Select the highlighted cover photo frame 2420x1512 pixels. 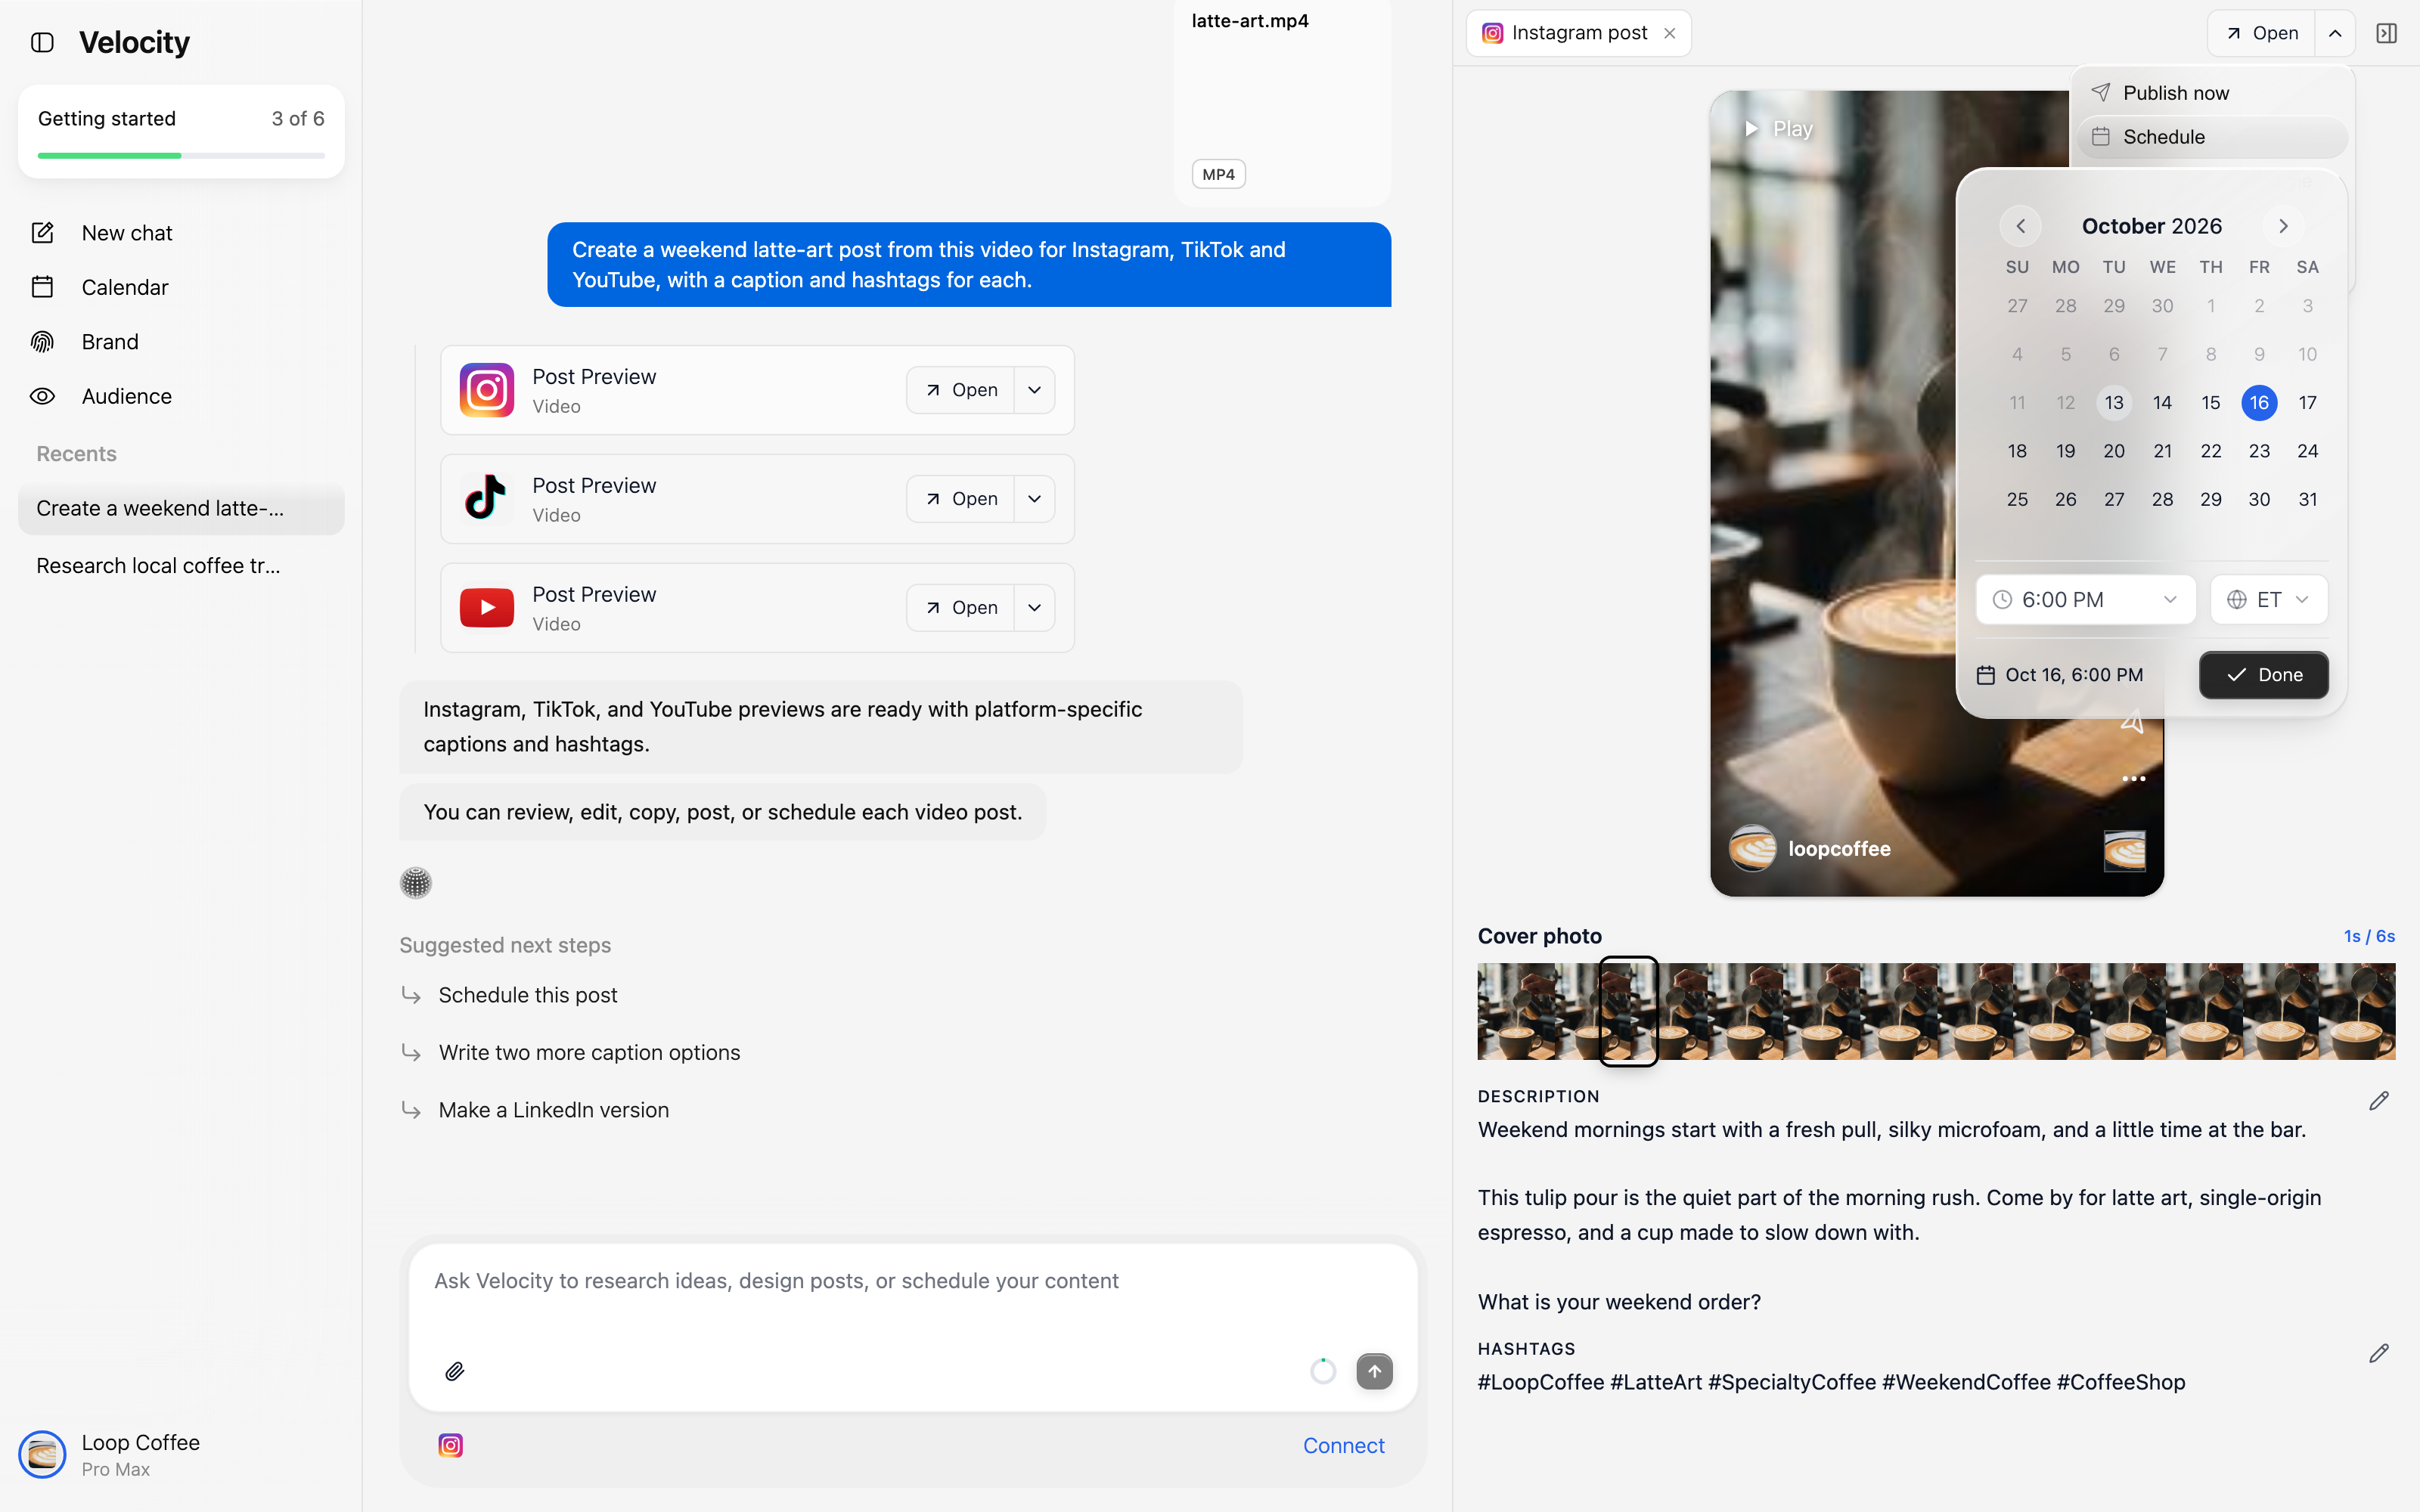[x=1628, y=1011]
